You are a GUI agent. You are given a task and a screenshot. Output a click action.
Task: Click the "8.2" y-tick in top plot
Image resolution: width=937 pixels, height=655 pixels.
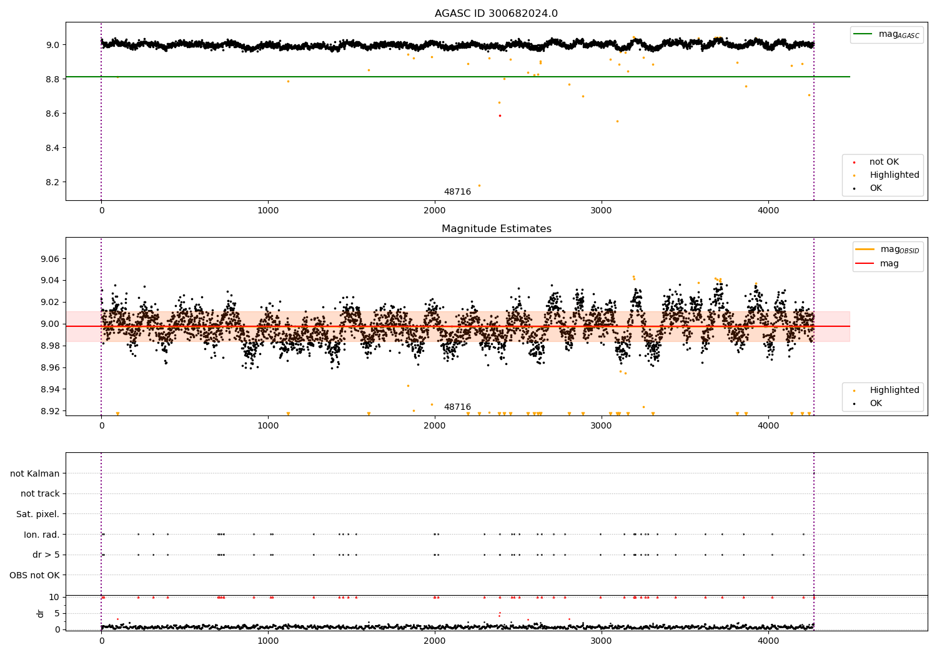coord(52,182)
